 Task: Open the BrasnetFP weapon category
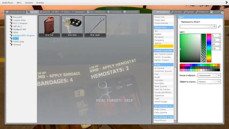click(x=18, y=17)
